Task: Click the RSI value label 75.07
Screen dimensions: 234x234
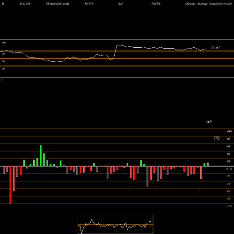Action: click(215, 48)
